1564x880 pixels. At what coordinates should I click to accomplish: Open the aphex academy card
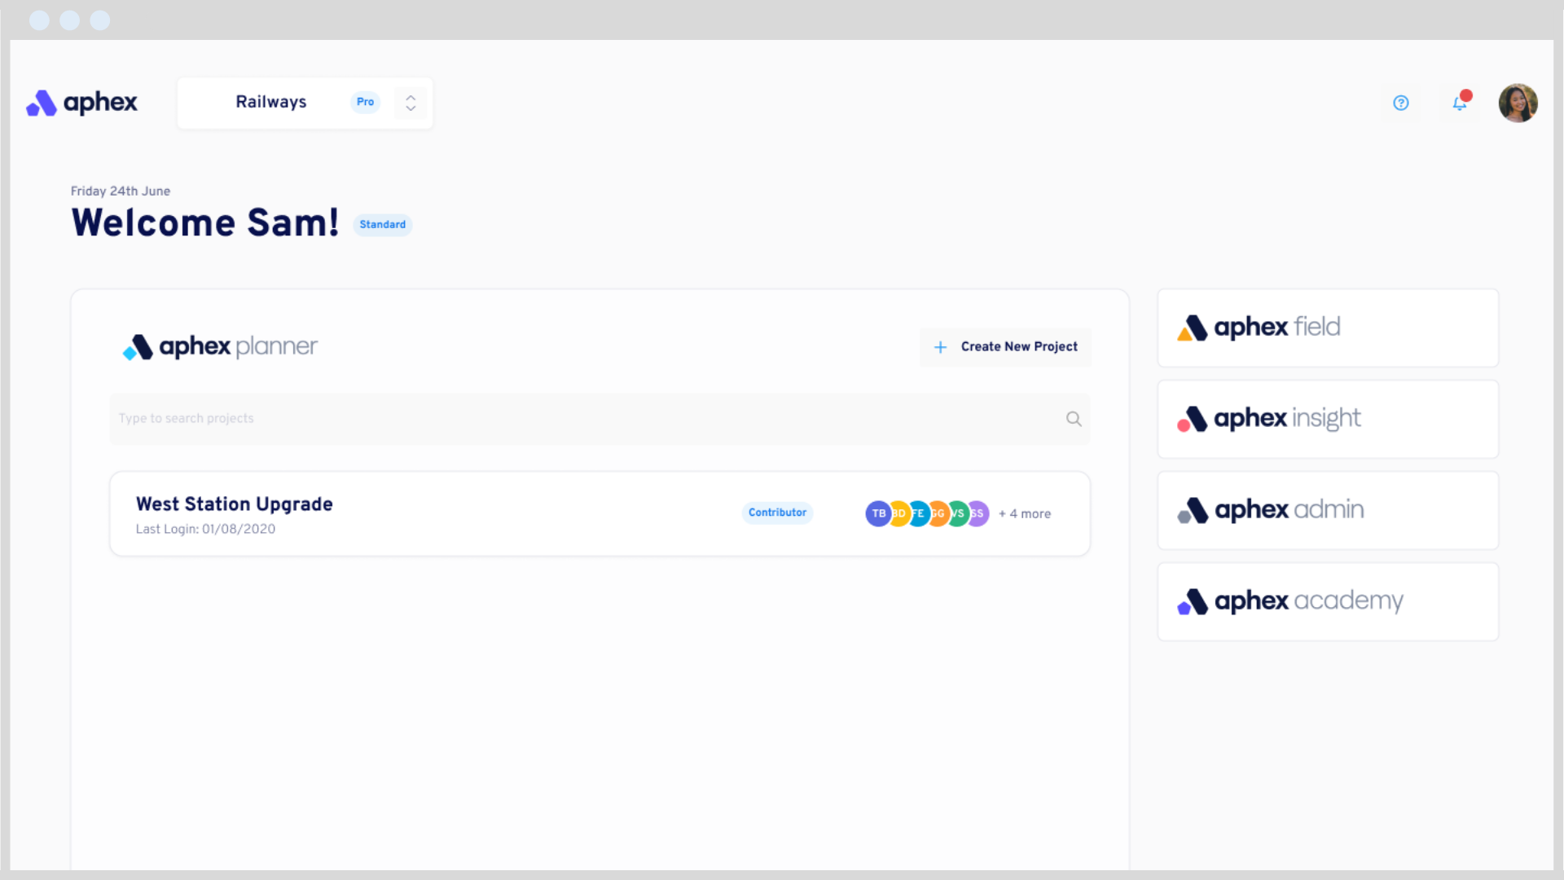pyautogui.click(x=1328, y=602)
